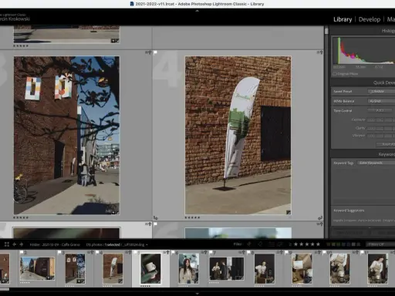Toggle the flag on filmstrip thumbnail 10
The height and width of the screenshot is (296, 395).
click(324, 252)
